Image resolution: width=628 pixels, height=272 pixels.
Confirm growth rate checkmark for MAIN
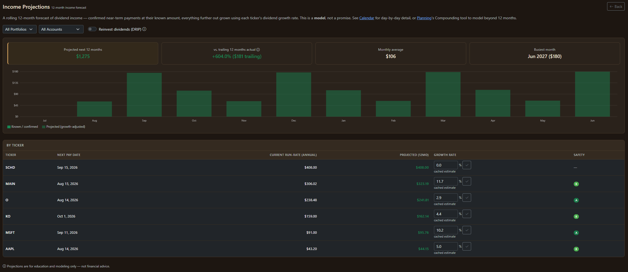coord(467,181)
